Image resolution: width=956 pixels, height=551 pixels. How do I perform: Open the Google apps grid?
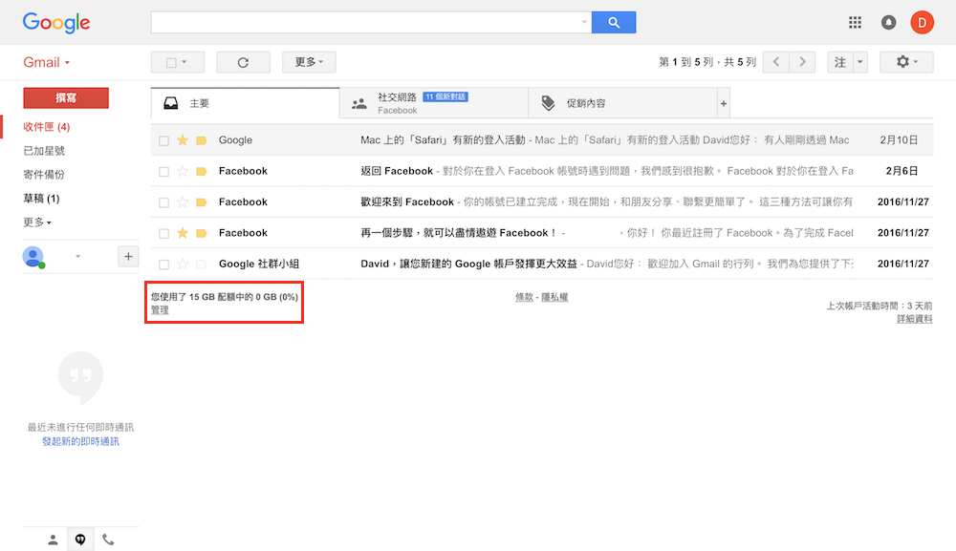855,23
